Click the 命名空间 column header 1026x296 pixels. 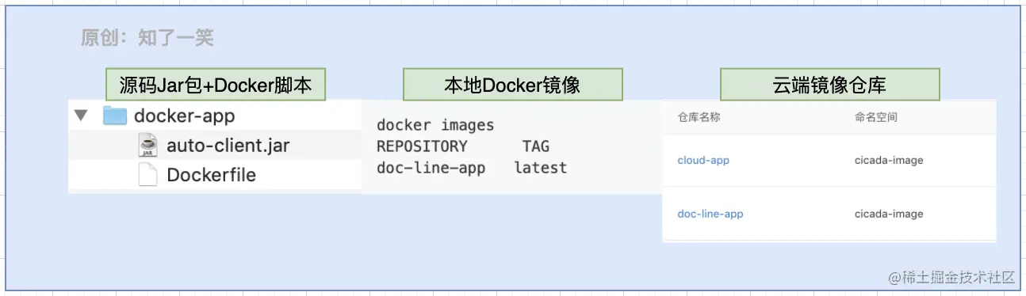pos(875,117)
